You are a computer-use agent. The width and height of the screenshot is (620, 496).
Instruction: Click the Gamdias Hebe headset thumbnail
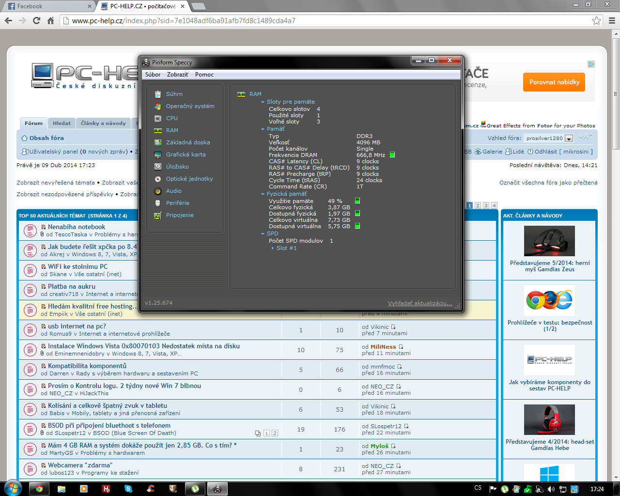coord(549,420)
